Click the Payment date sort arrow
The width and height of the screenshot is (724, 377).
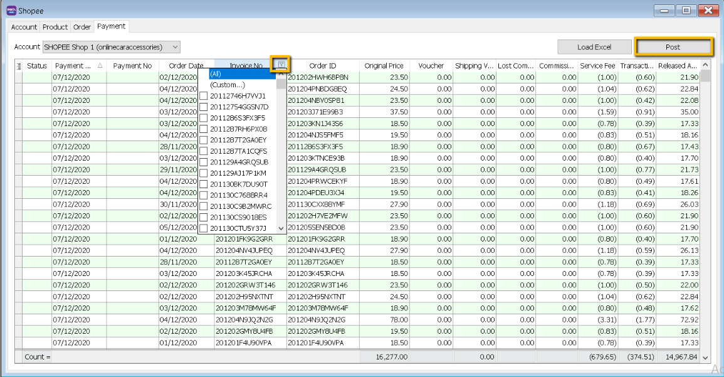click(100, 66)
